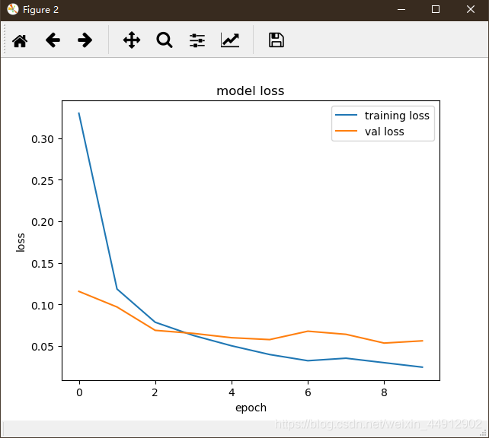Minimize the Figure 2 window

pos(401,9)
